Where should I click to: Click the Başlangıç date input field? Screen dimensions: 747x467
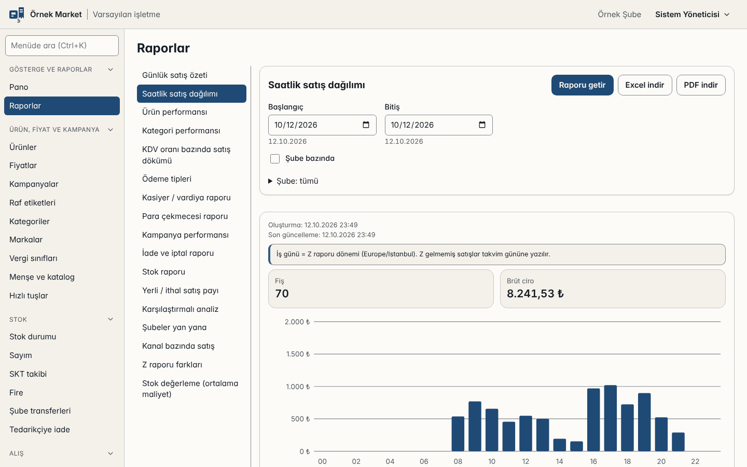tap(322, 125)
